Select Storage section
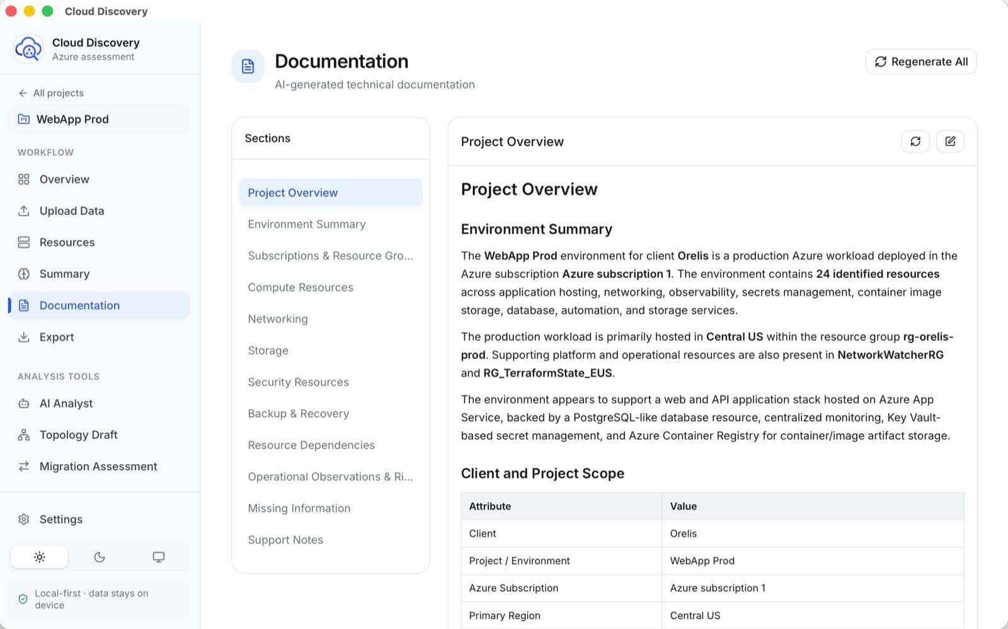1008x629 pixels. [x=331, y=350]
